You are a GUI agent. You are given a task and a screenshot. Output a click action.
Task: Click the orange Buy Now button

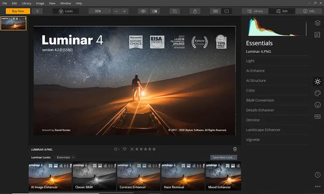(18, 11)
